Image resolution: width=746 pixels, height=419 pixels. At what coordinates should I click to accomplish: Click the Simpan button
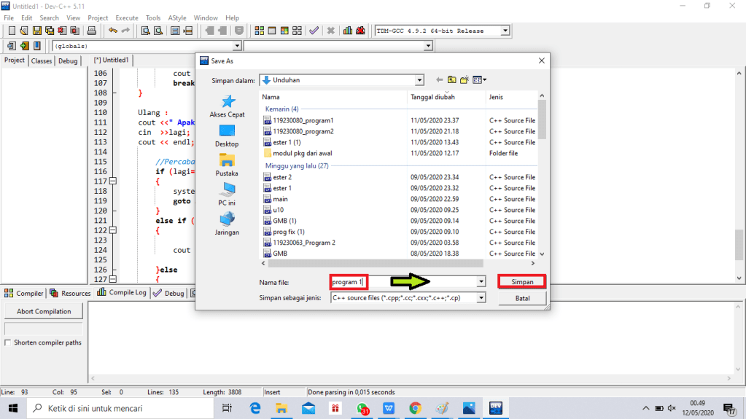522,281
